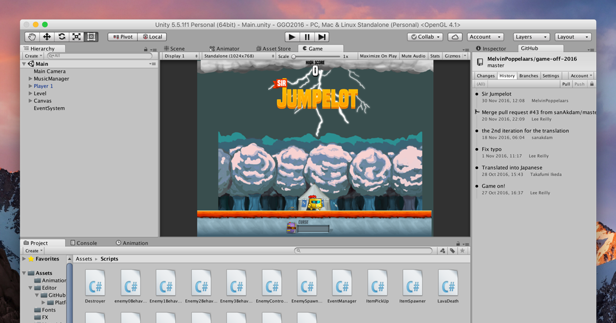Select the Move tool

pos(46,36)
